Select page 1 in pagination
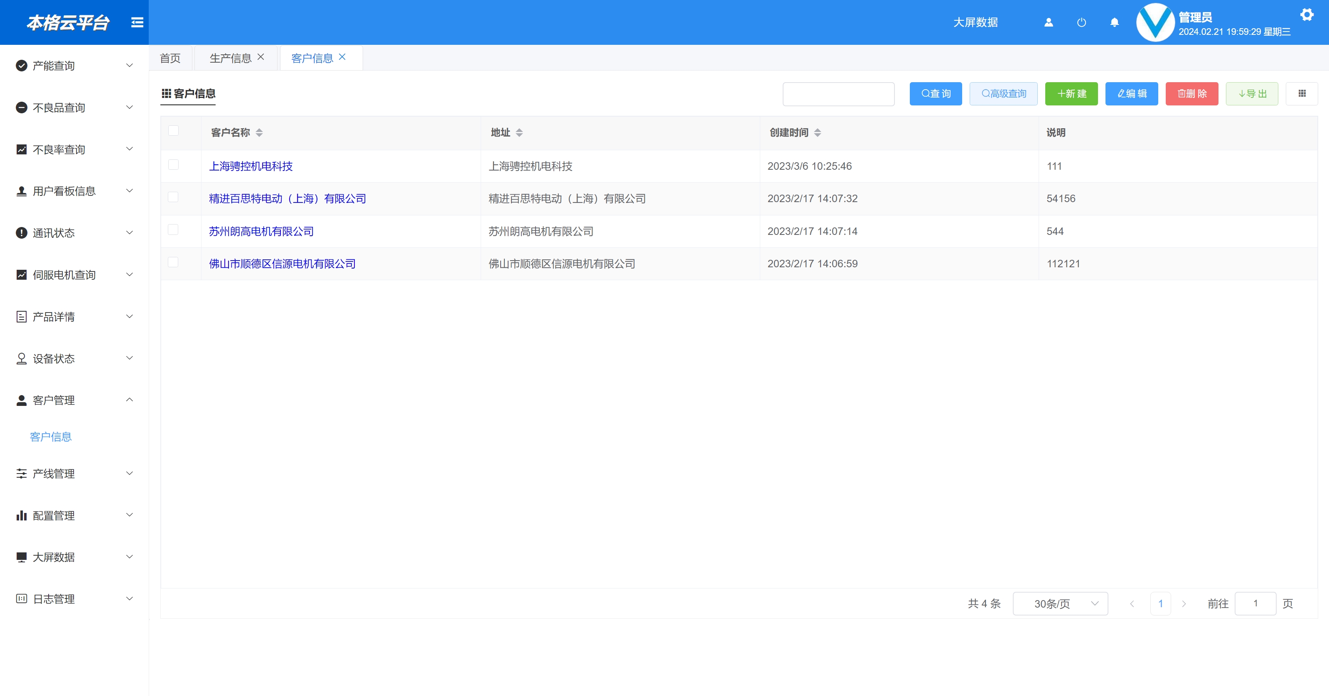 click(1160, 603)
